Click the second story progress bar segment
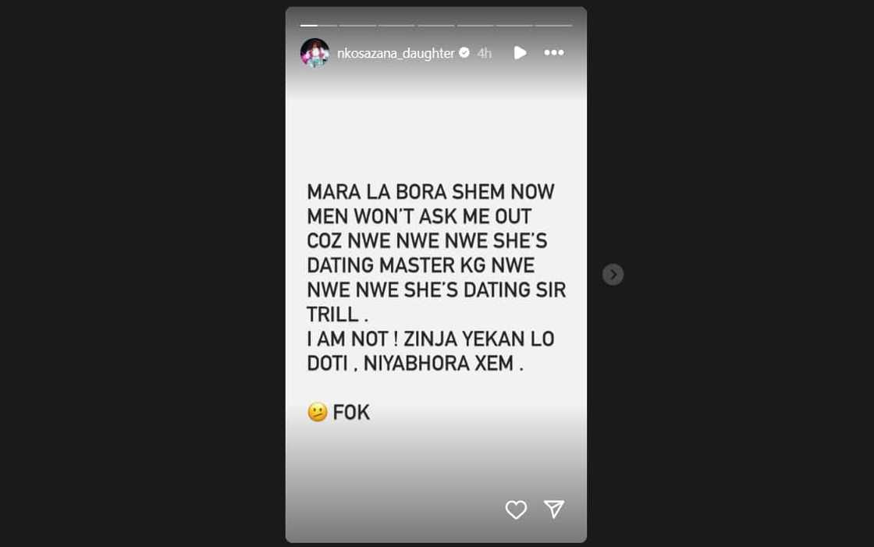The height and width of the screenshot is (547, 874). point(357,23)
